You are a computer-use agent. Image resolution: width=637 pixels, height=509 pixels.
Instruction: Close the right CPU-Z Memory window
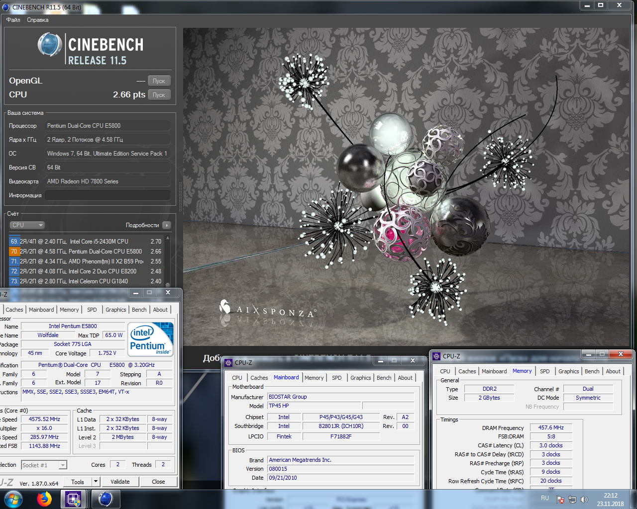coord(621,354)
